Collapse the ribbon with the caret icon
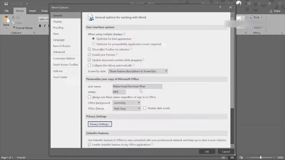Viewport: 285px width, 160px height. tap(282, 33)
